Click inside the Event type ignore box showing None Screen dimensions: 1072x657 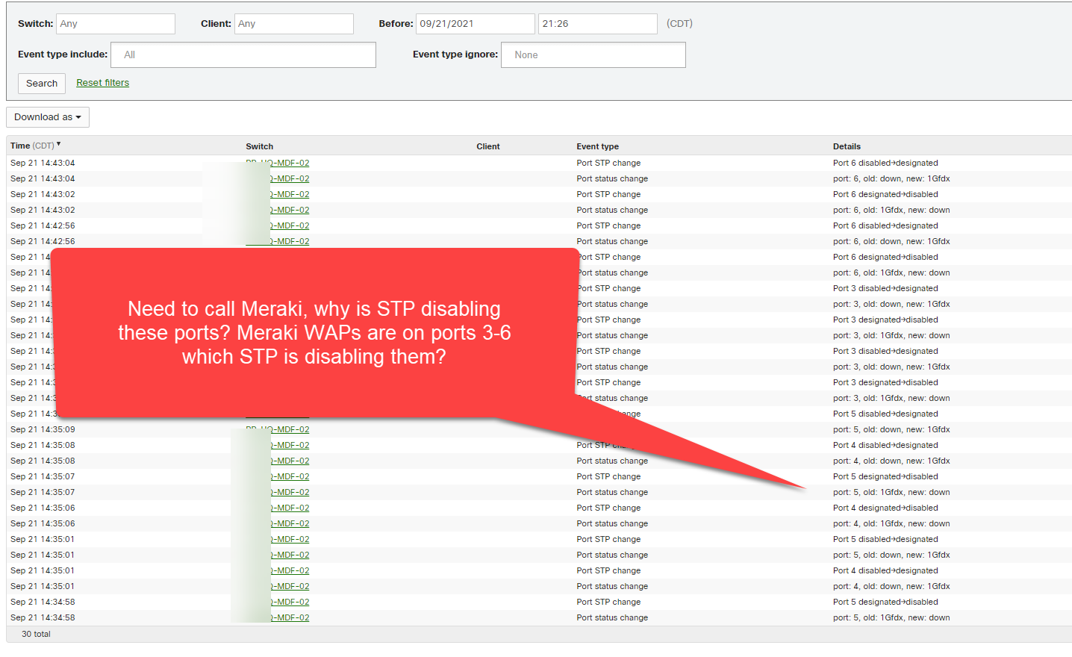pos(593,55)
